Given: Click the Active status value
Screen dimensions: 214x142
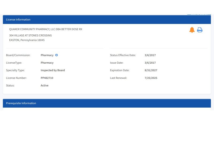Looking at the screenshot, I should click(44, 86).
